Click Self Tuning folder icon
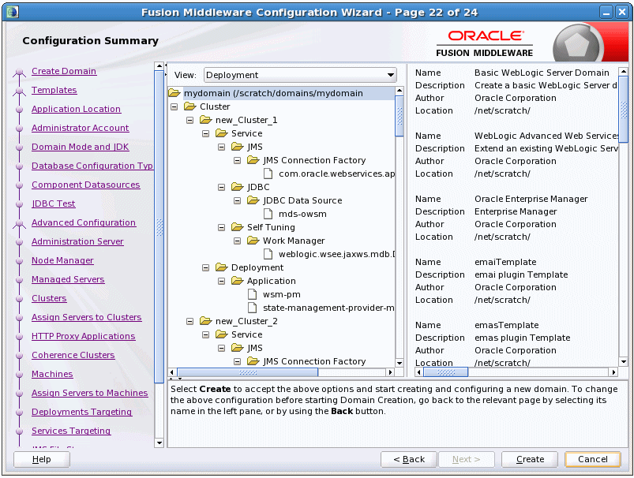The height and width of the screenshot is (478, 634). [x=238, y=227]
